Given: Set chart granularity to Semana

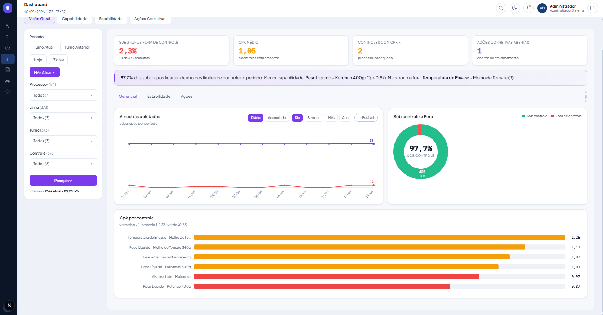Looking at the screenshot, I should click(314, 118).
